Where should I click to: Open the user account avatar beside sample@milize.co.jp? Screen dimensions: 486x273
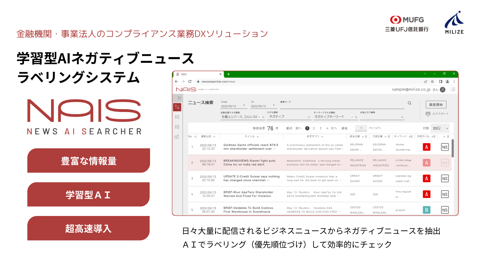pyautogui.click(x=443, y=89)
